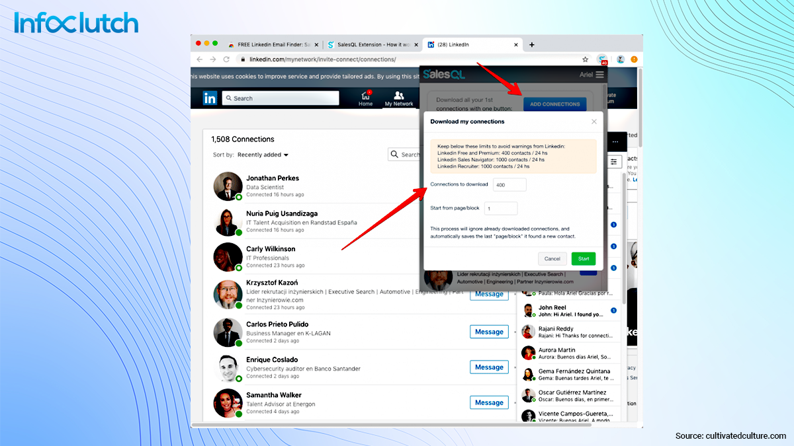Click the browser address bar URL
Image resolution: width=794 pixels, height=446 pixels.
click(322, 59)
